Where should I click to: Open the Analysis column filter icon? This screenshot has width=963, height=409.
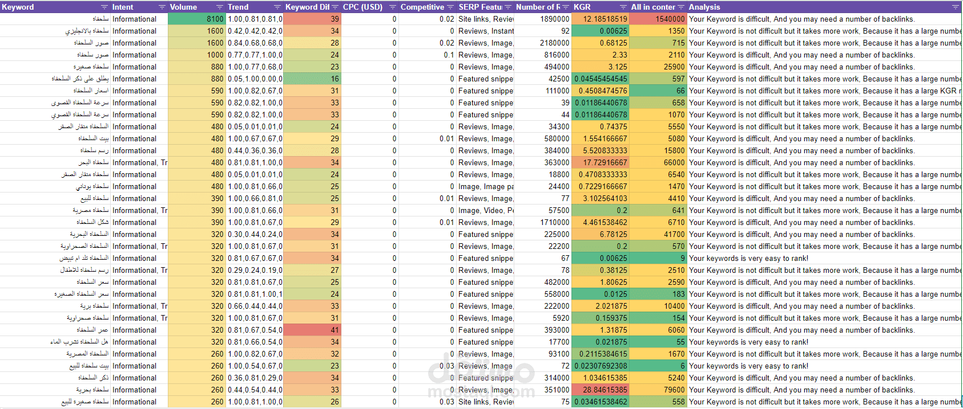coord(955,7)
